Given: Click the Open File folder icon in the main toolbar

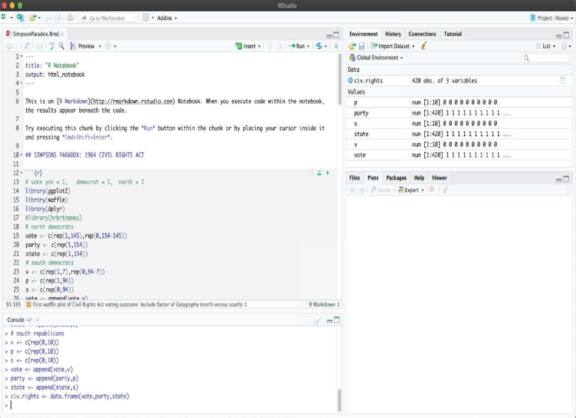Looking at the screenshot, I should (33, 18).
